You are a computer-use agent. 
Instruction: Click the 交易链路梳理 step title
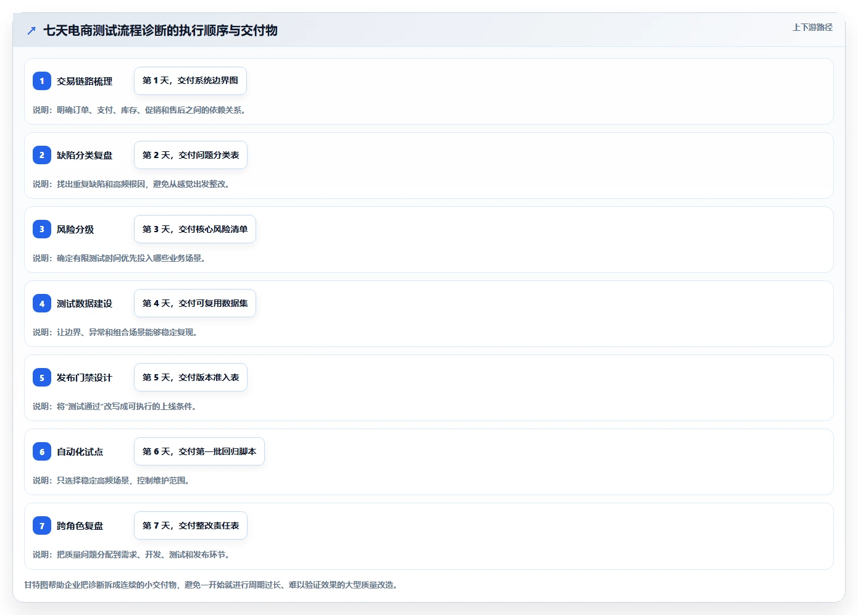[85, 81]
